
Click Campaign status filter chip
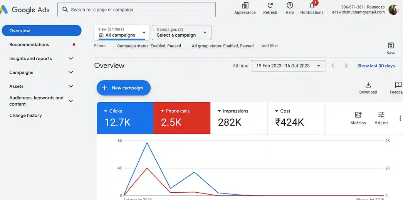[149, 46]
